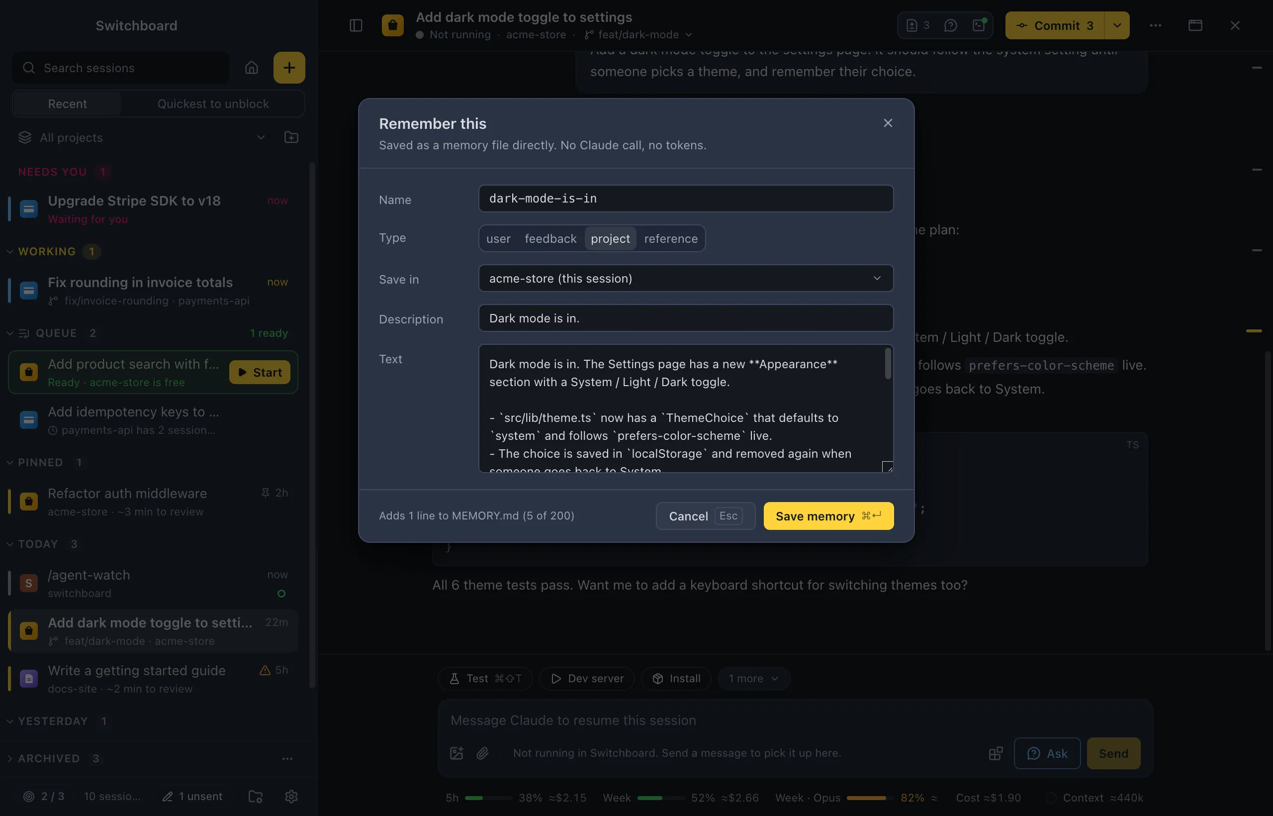
Task: Expand the Archived section
Action: (9, 759)
